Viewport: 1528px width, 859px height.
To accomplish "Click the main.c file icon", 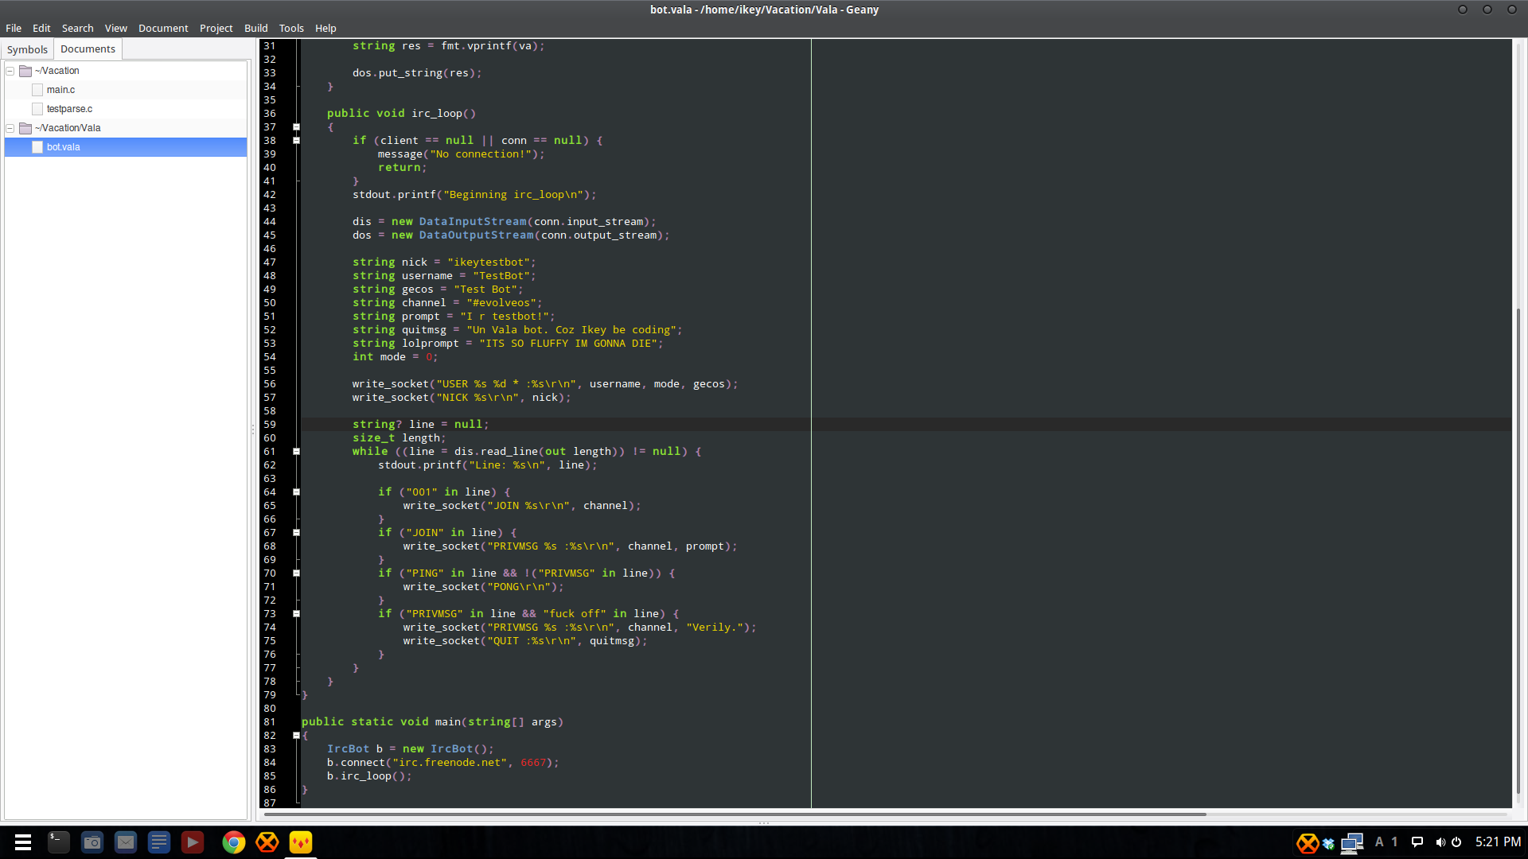I will 37,90.
